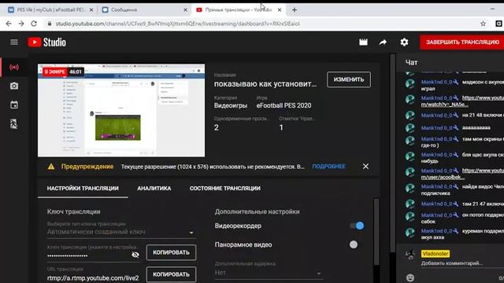Click the Завершить трансляцию button
The image size is (504, 283).
click(462, 42)
